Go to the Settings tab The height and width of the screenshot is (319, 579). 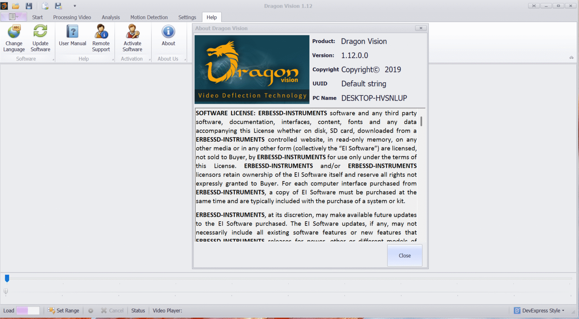tap(187, 17)
